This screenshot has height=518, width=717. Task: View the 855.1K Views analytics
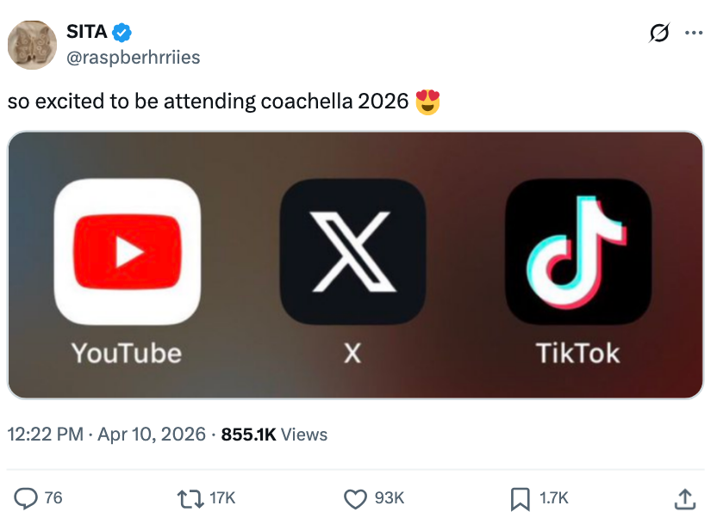point(274,435)
